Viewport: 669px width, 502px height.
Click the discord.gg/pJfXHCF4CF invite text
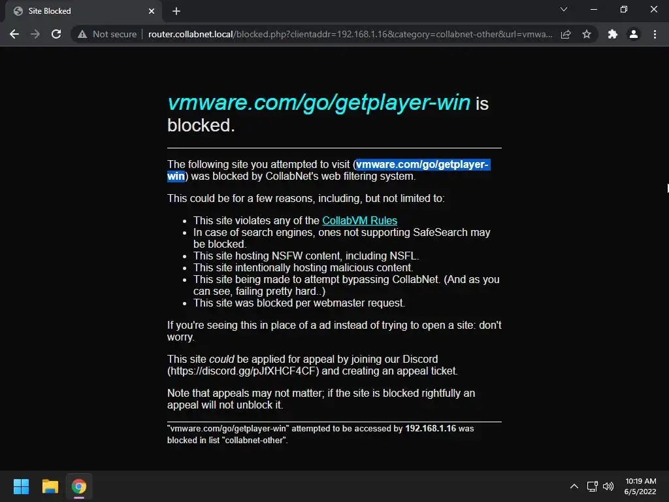click(x=243, y=371)
